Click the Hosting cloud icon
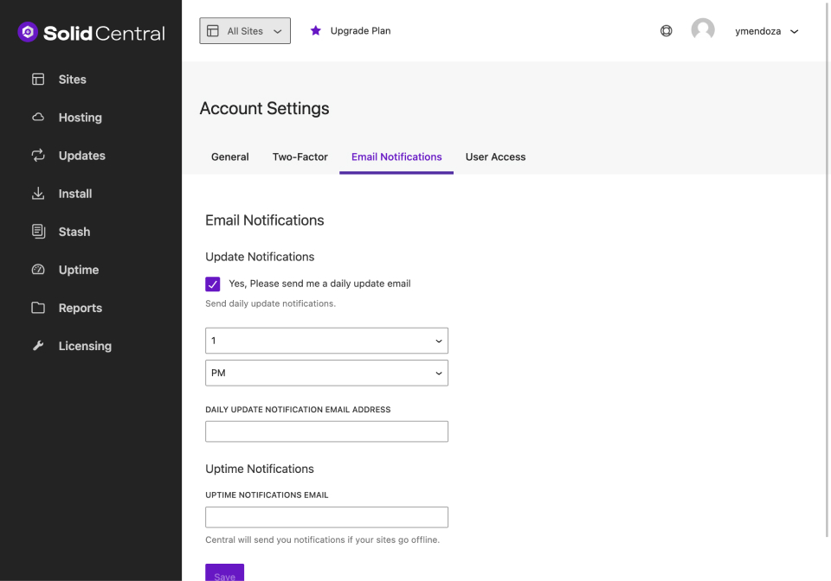Image resolution: width=831 pixels, height=581 pixels. click(x=38, y=118)
